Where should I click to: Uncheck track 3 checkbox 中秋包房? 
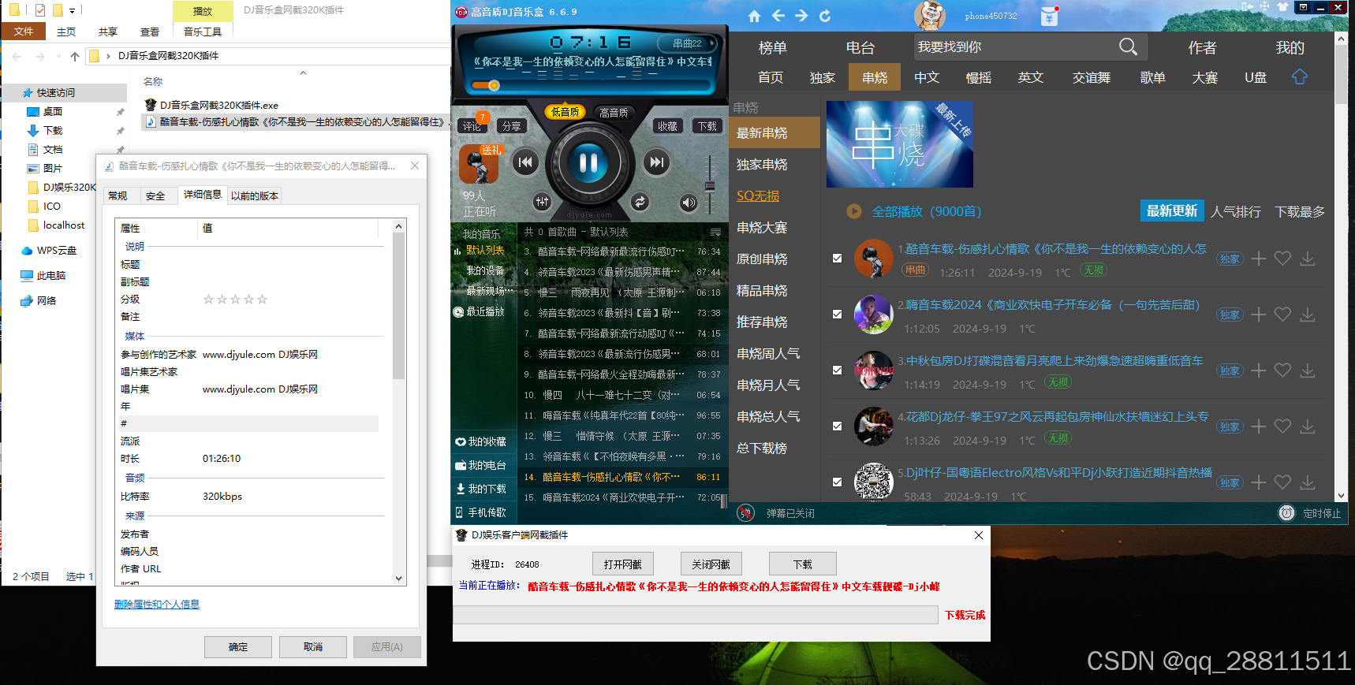pos(837,370)
